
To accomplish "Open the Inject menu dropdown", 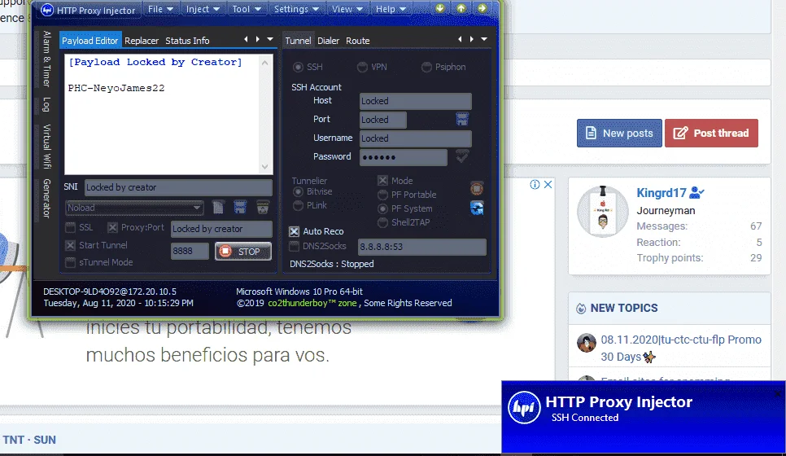I will [x=203, y=9].
